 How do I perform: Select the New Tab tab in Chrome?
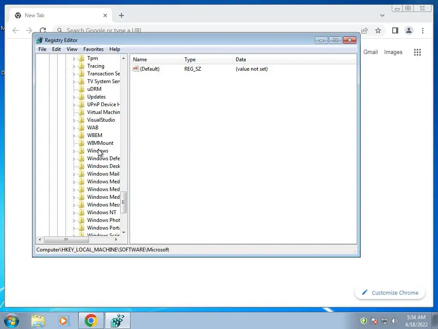pos(61,15)
